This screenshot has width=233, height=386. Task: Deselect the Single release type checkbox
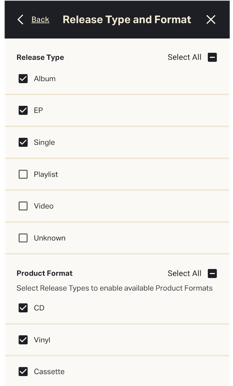coord(23,142)
